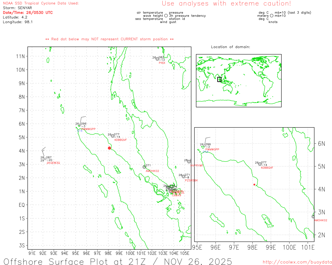Screen dimensions: 332x265
Task: Select the PINX station circle marker
Action: (157, 59)
